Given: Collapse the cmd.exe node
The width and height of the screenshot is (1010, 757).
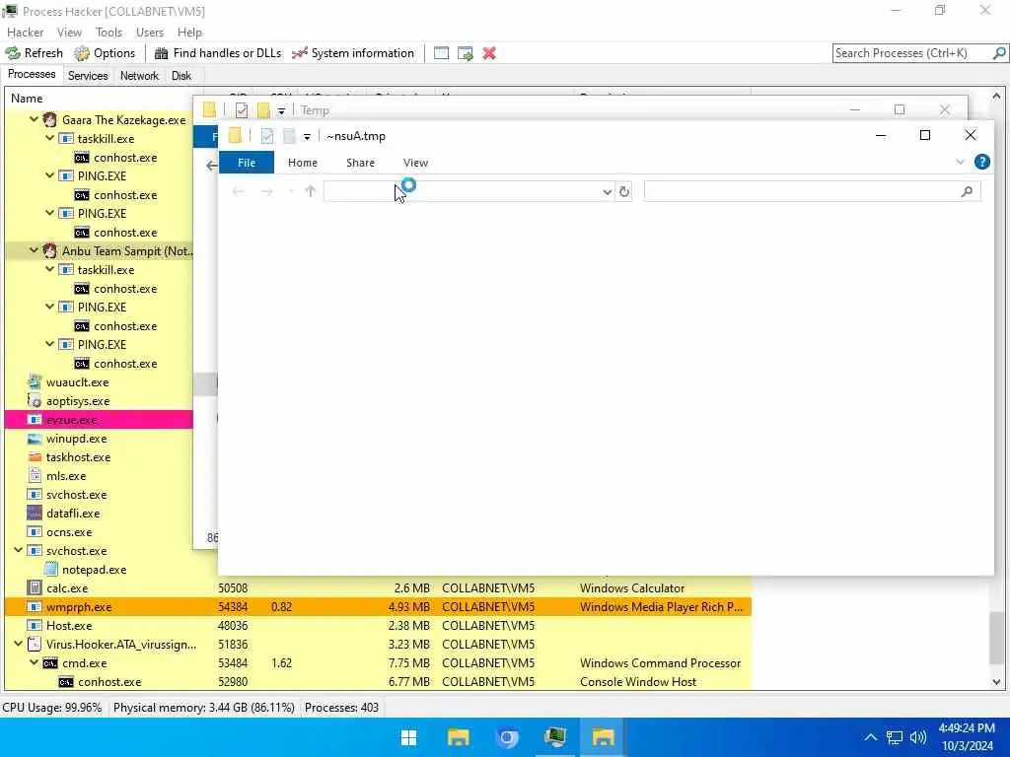Looking at the screenshot, I should [x=35, y=662].
